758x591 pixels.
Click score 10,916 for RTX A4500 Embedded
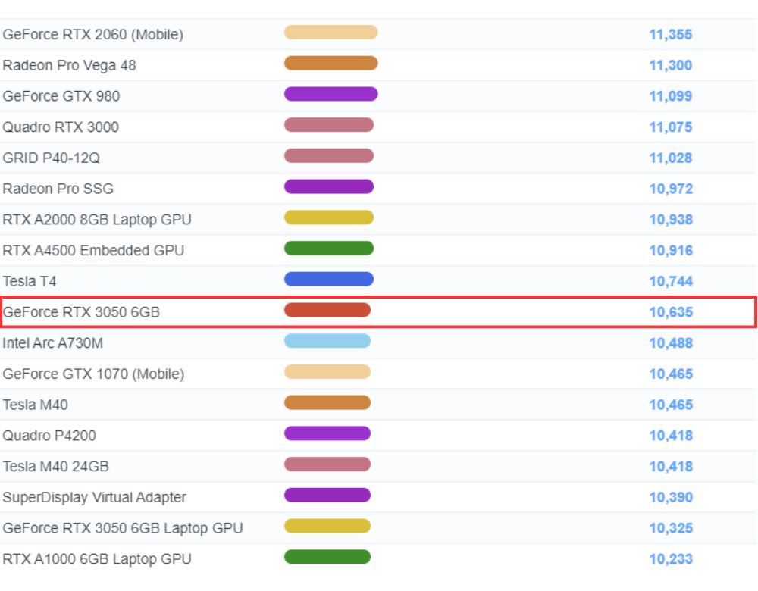click(671, 251)
